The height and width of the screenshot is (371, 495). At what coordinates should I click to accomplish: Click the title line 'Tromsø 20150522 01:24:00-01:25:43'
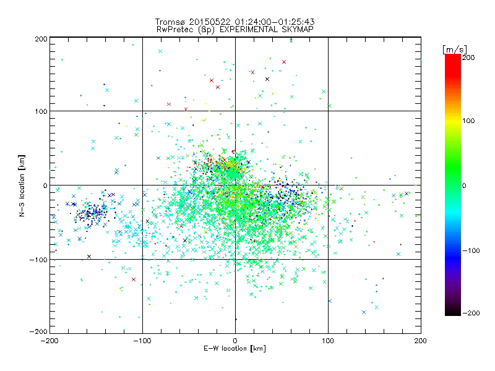235,22
